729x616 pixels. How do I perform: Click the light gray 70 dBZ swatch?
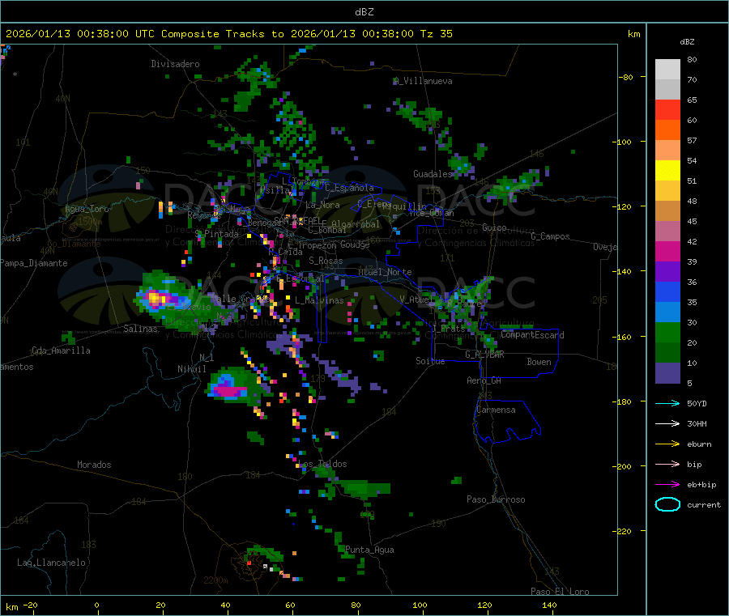(667, 89)
